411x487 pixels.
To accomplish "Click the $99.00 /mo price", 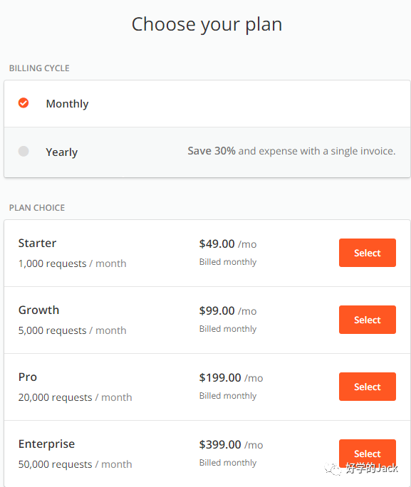I will point(228,311).
